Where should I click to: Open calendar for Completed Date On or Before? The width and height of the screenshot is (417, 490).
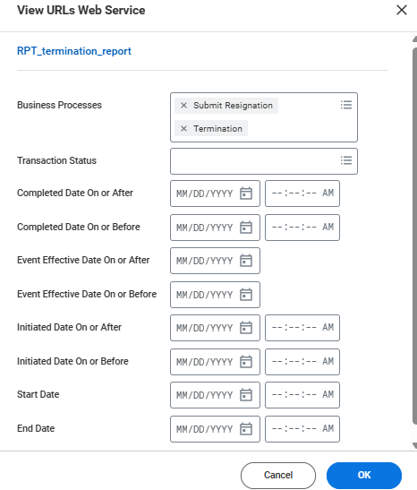[x=246, y=228]
